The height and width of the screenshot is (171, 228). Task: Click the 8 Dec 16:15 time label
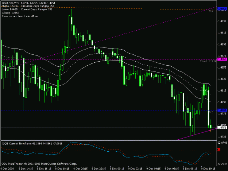tap(44, 168)
